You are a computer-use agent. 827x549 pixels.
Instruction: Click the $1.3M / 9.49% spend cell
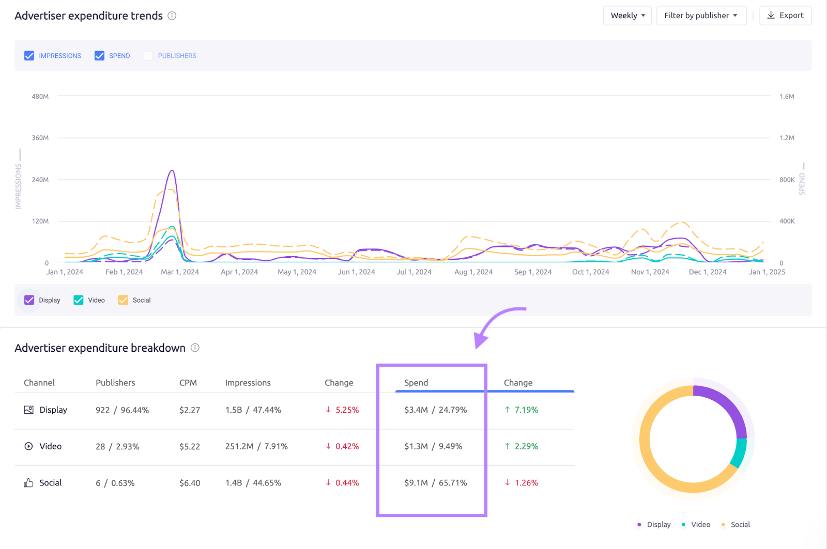pyautogui.click(x=433, y=447)
